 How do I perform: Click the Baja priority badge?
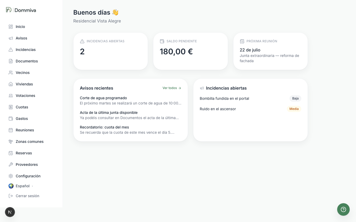point(295,98)
